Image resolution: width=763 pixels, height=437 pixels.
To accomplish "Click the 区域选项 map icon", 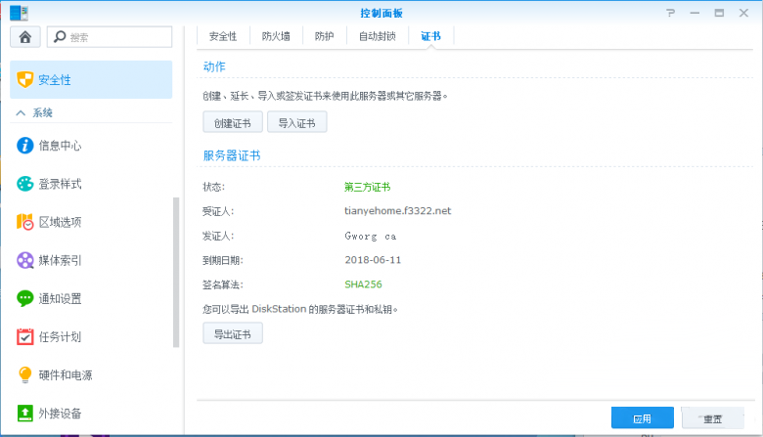I will coord(24,222).
